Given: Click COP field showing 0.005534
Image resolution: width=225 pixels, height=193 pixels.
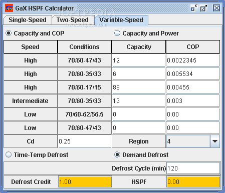Looking at the screenshot, I should 192,74.
